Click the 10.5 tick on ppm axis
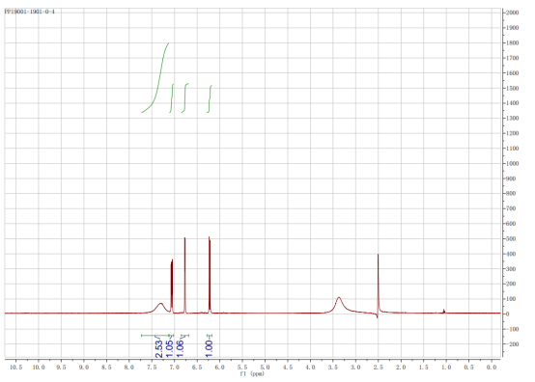Viewport: 535px width, 382px height. [15, 367]
